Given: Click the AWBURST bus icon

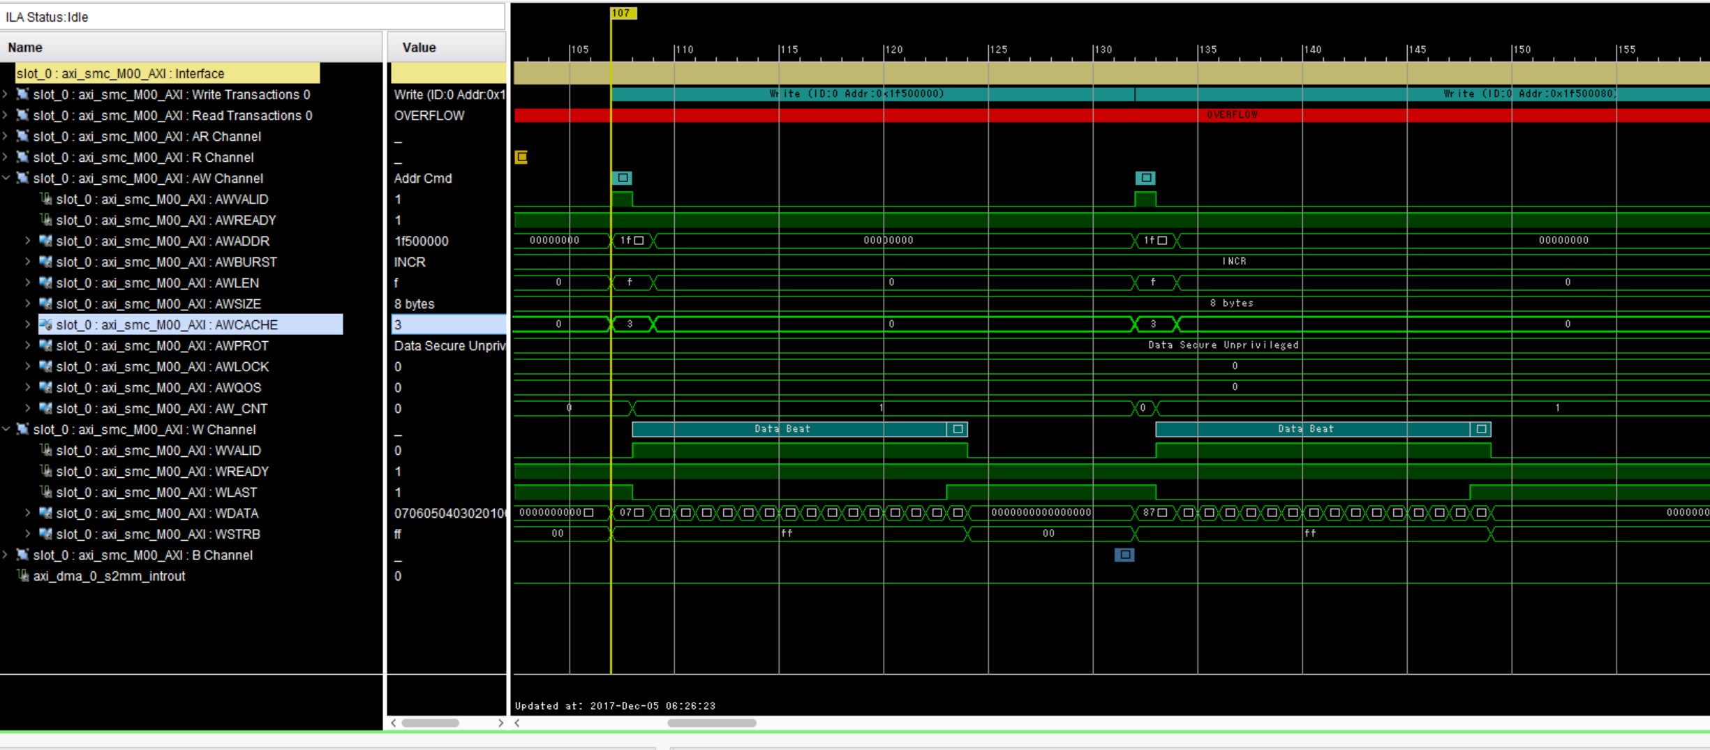Looking at the screenshot, I should click(x=46, y=262).
